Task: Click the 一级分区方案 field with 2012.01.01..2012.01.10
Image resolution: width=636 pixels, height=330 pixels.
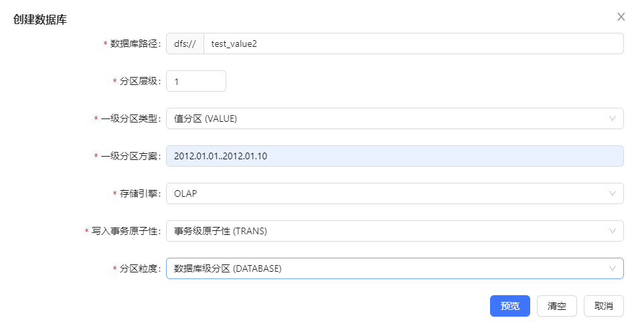Action: pos(394,156)
